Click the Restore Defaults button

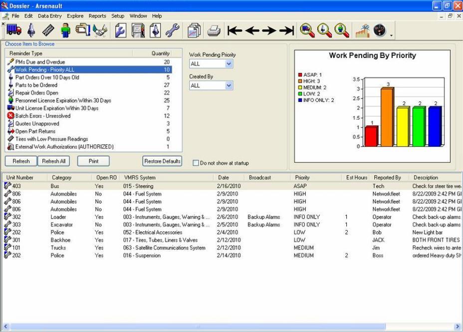coord(163,161)
